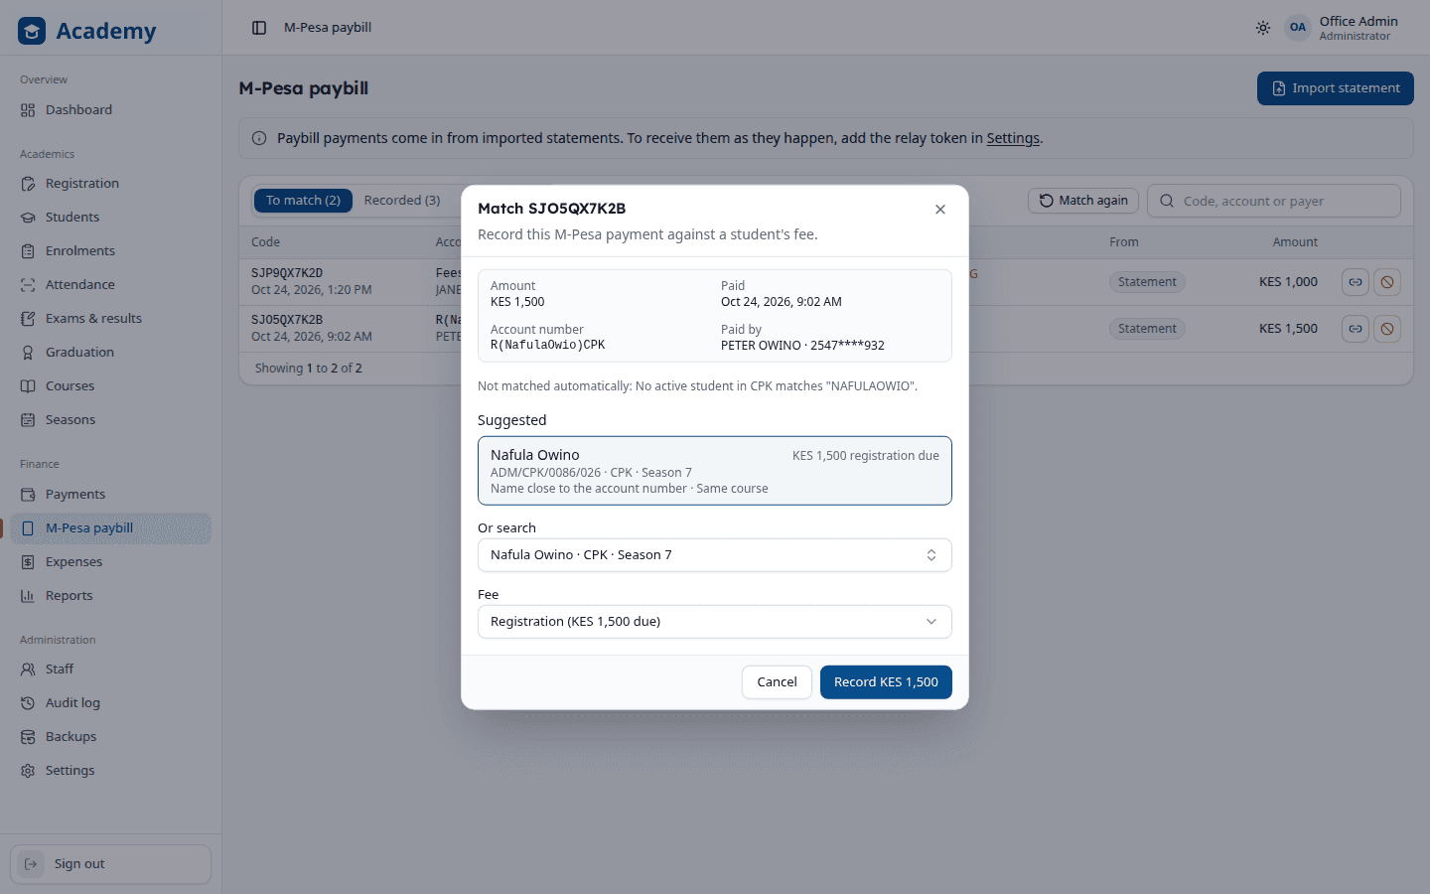Image resolution: width=1430 pixels, height=894 pixels.
Task: Click the M-Pesa paybill phone icon
Action: [x=28, y=528]
